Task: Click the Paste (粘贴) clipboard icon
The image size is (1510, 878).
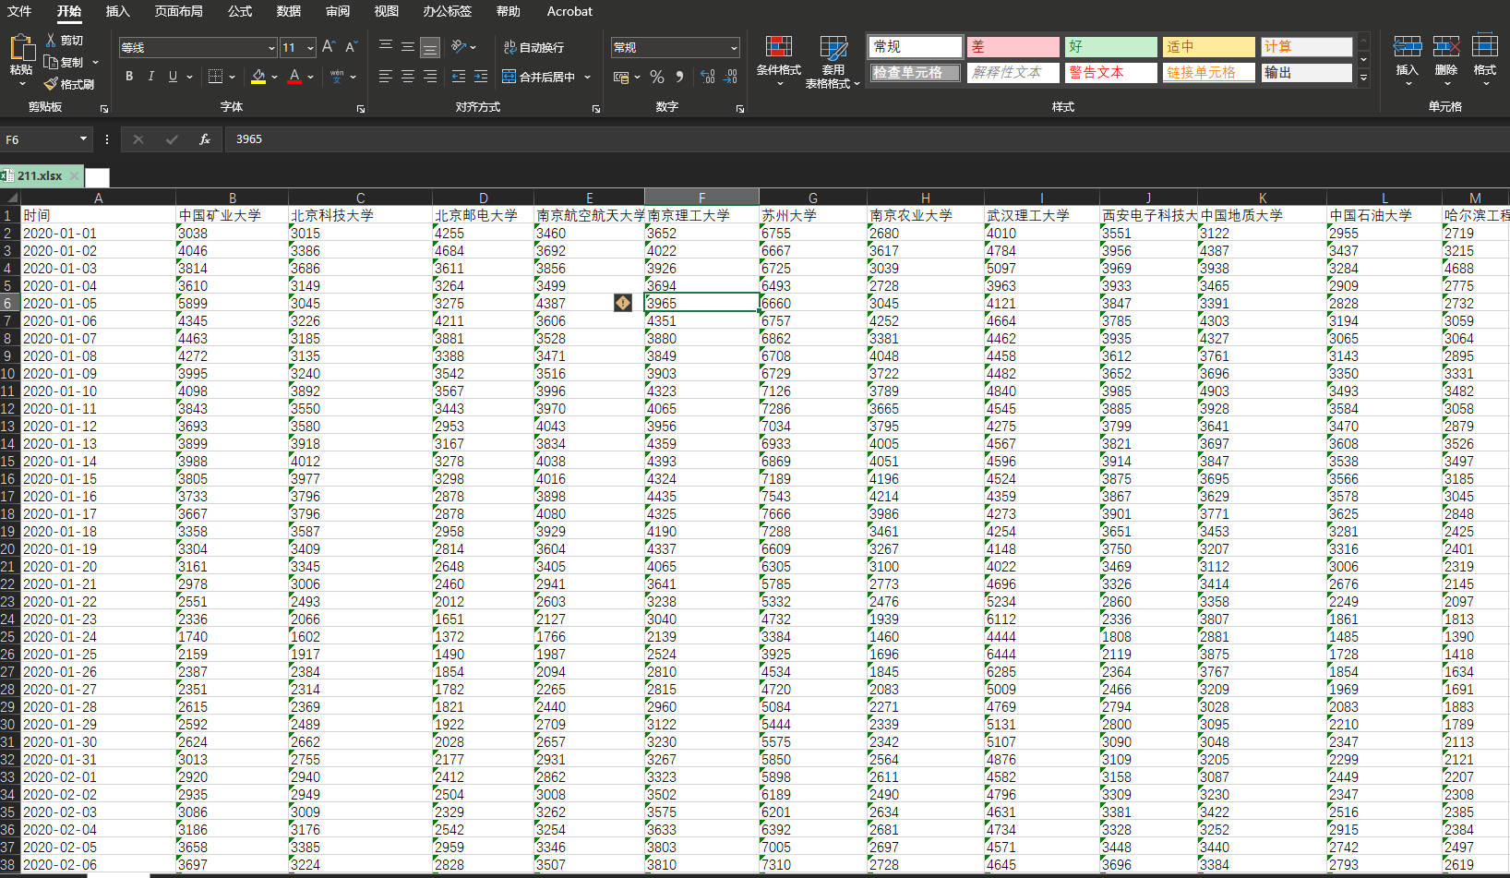Action: (21, 48)
